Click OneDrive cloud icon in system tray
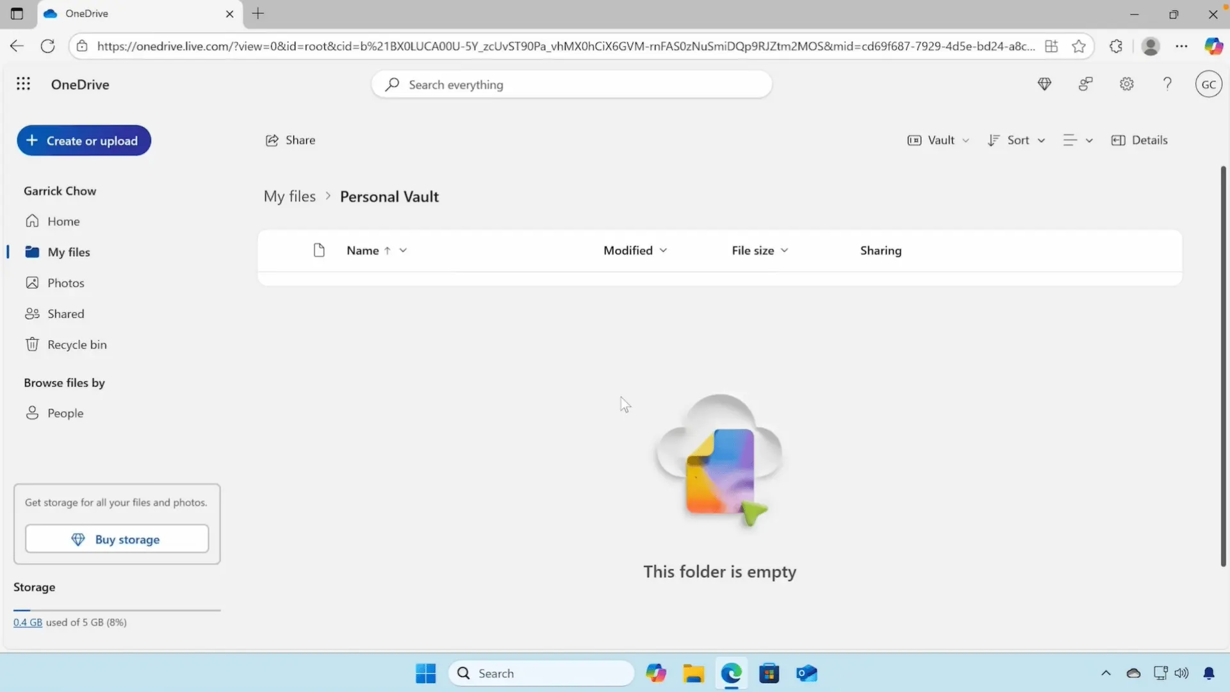The width and height of the screenshot is (1230, 692). click(1133, 673)
